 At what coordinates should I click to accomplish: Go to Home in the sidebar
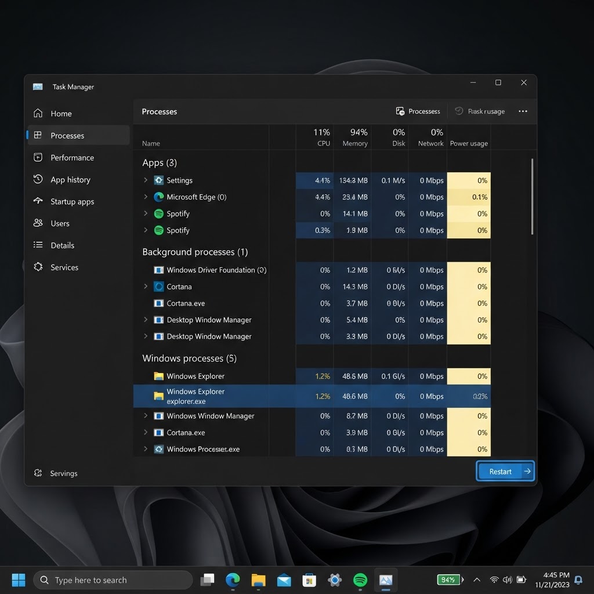click(79, 113)
